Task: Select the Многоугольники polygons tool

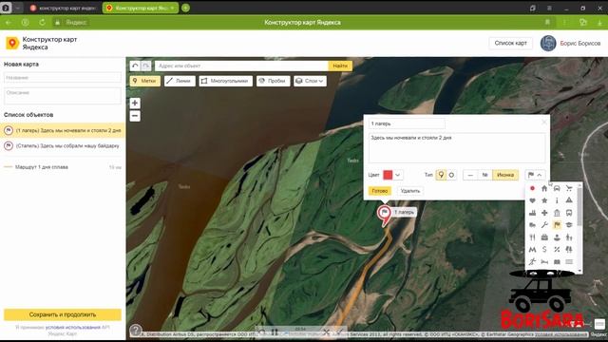Action: tap(226, 81)
